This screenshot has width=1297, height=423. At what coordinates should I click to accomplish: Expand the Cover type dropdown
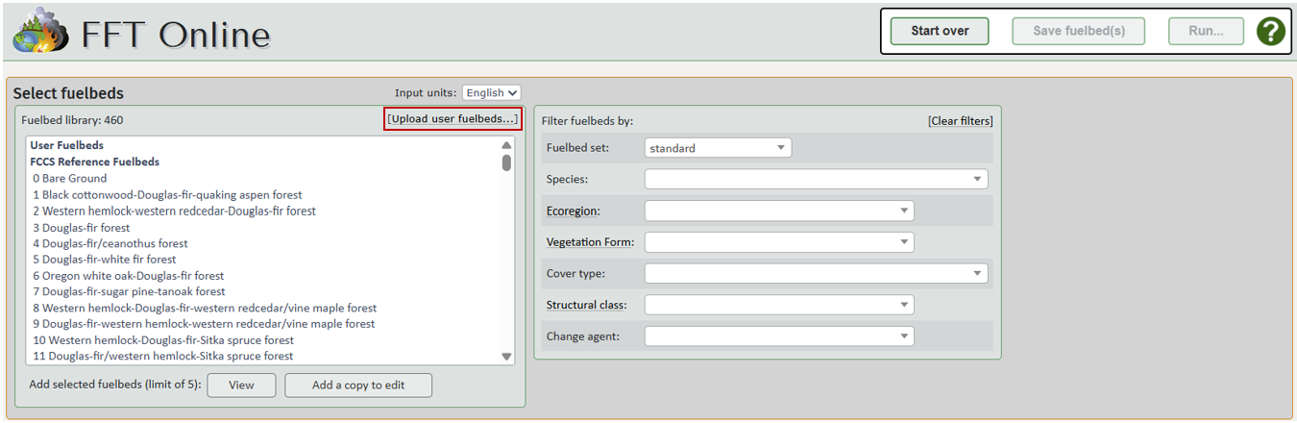[x=815, y=274]
